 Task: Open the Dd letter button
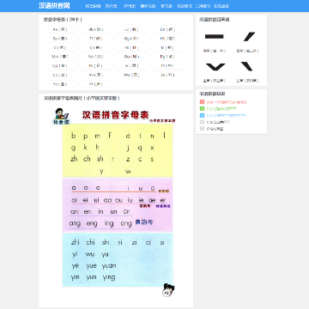[x=168, y=29]
